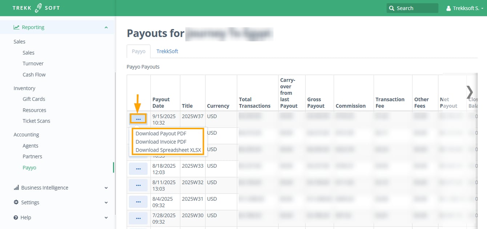The height and width of the screenshot is (229, 487).
Task: Open Resources in sidebar
Action: [x=35, y=110]
